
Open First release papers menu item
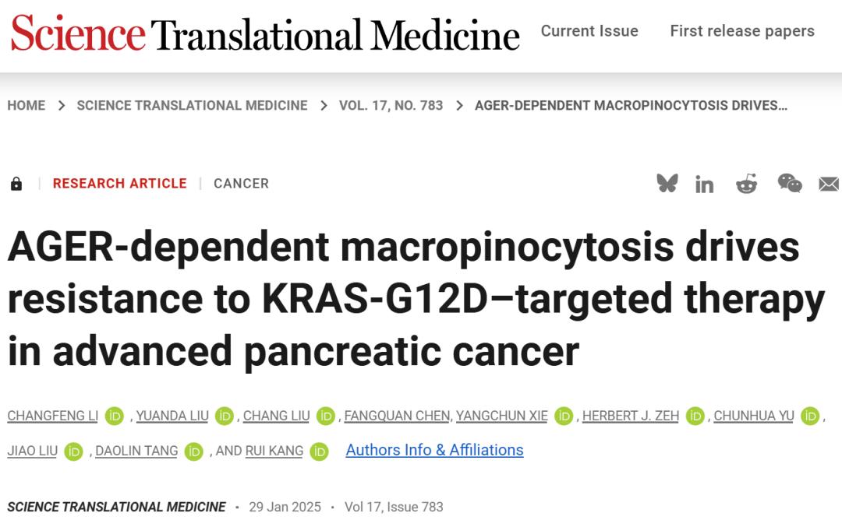742,31
